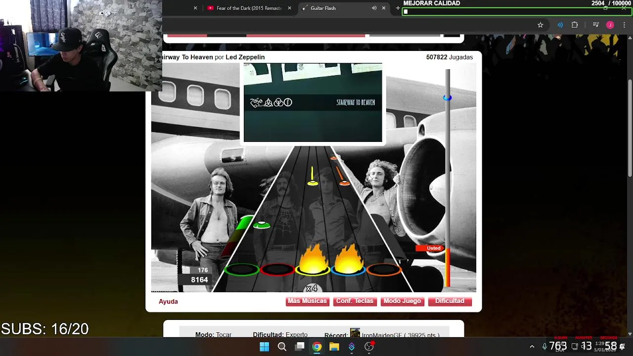The width and height of the screenshot is (633, 356).
Task: Click the Dificultad button
Action: coord(450,301)
